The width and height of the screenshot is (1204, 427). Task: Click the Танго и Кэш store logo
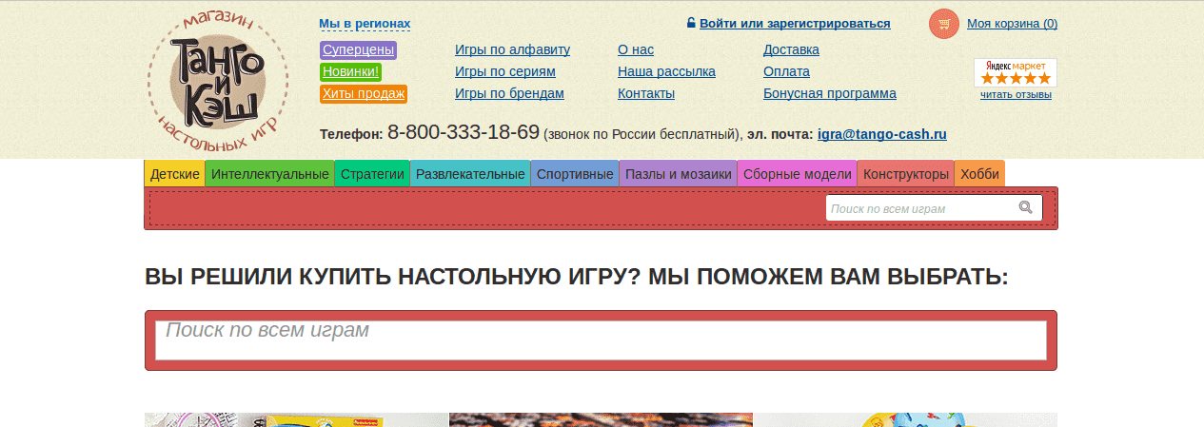click(218, 83)
